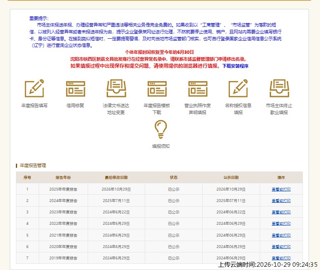The width and height of the screenshot is (320, 270).
Task: Click the 年度报告填写 label
Action: [x=34, y=105]
